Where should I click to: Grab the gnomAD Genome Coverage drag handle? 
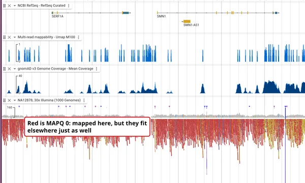(x=4, y=69)
